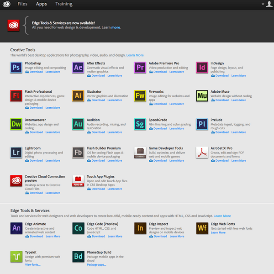Click the 'Creative Tools' section heading
Viewport: 274px width, 274px height.
[x=23, y=50]
